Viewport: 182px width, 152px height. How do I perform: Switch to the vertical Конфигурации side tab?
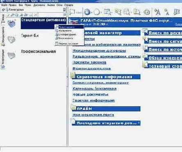(x=3, y=59)
